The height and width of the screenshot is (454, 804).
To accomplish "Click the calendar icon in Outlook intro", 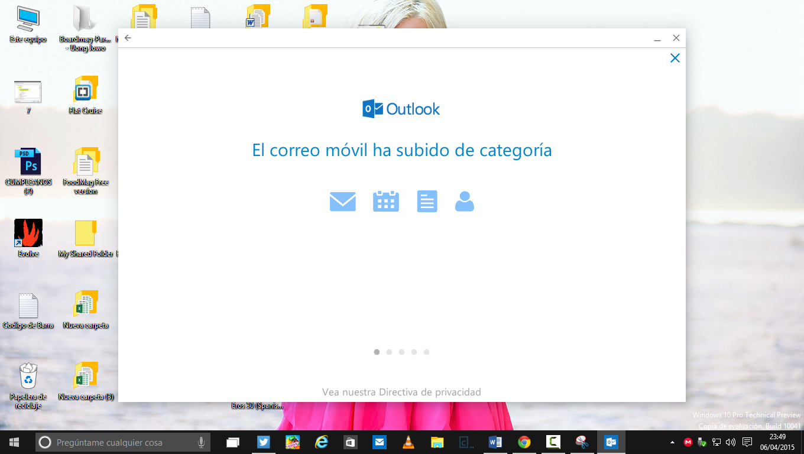I will pos(386,201).
